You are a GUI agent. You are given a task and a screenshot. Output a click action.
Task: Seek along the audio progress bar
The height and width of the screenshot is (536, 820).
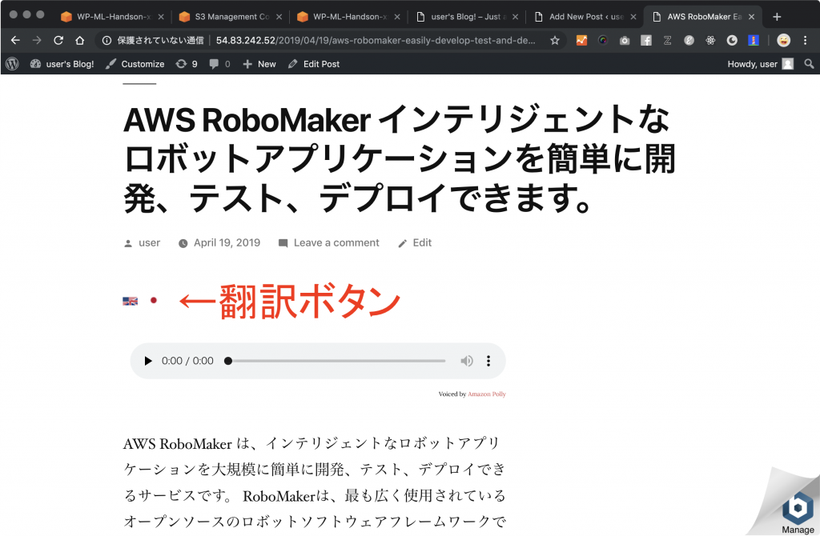[336, 361]
